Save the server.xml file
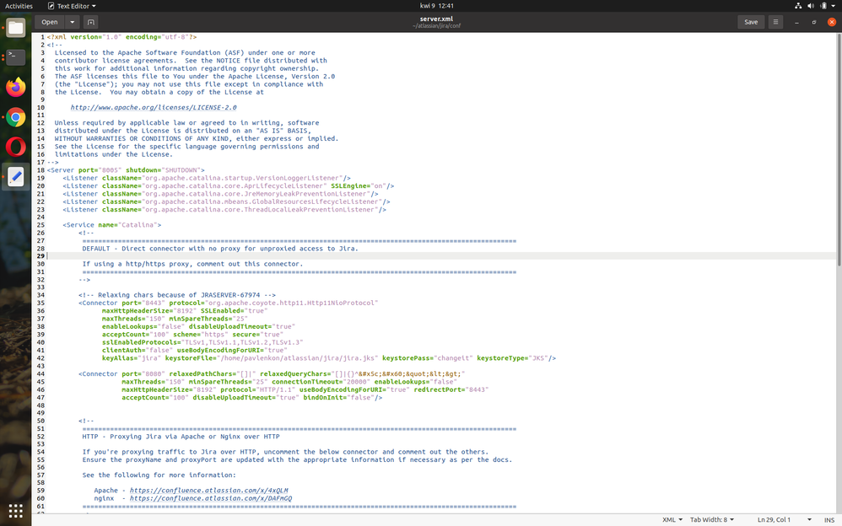Image resolution: width=842 pixels, height=526 pixels. click(x=750, y=22)
